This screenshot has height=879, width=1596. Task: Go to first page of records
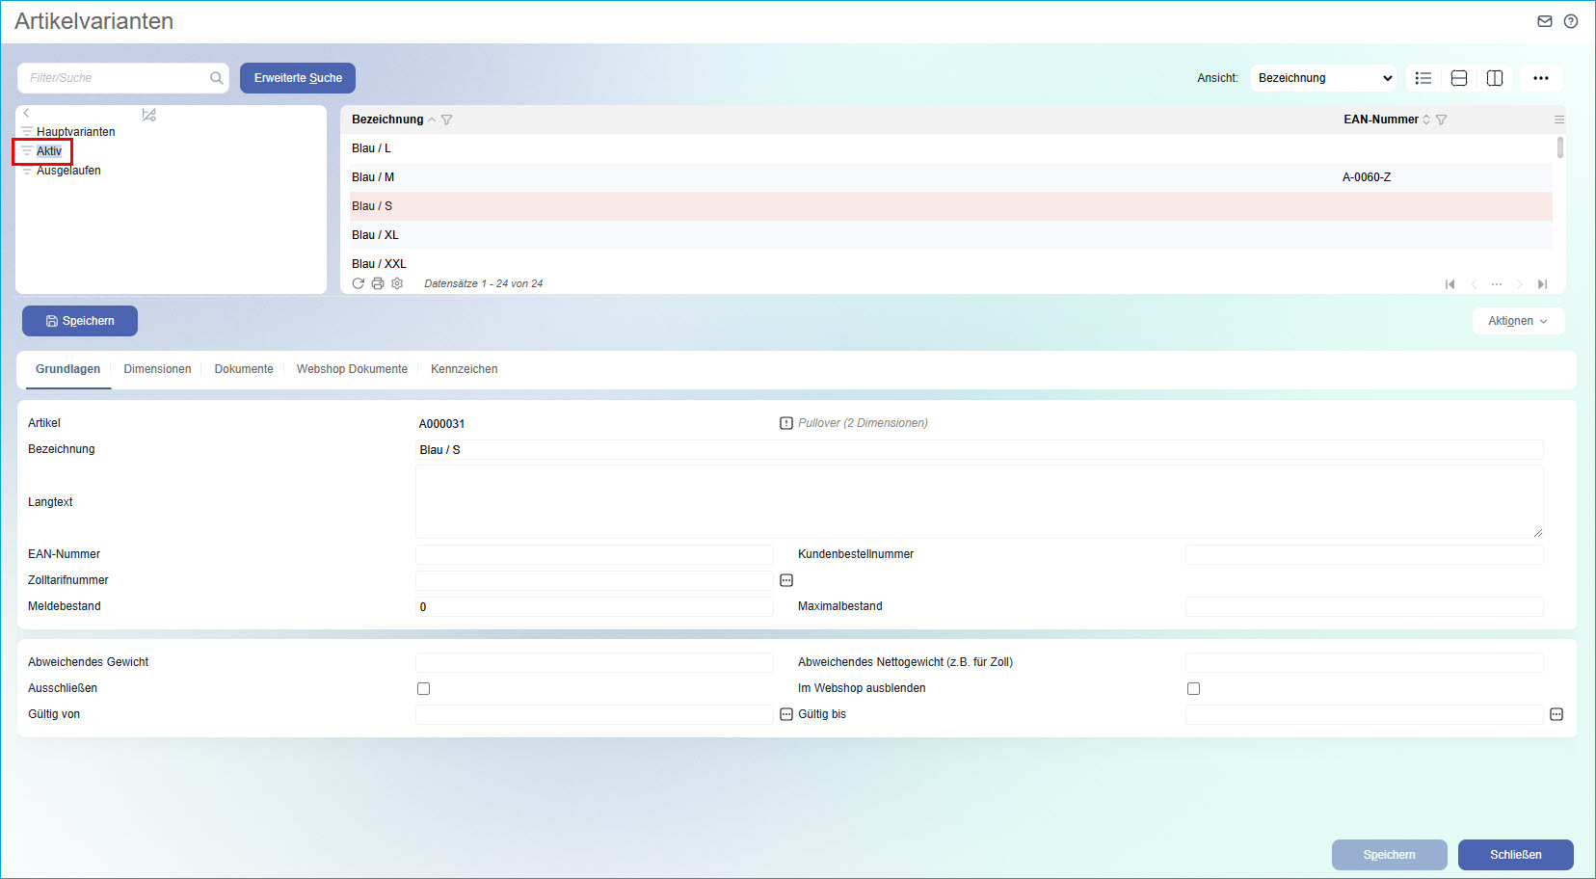pos(1450,284)
